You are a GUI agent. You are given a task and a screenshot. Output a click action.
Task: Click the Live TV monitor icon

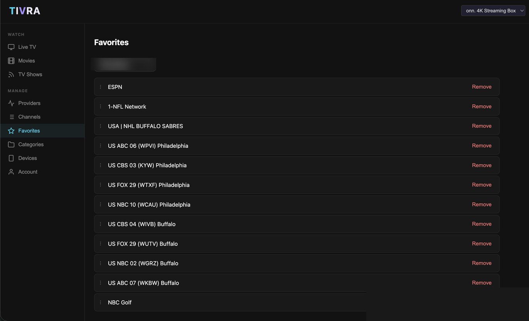click(11, 47)
